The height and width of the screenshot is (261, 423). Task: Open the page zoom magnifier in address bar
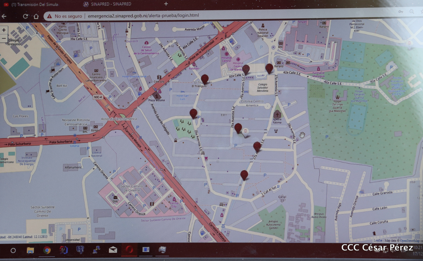tap(412, 12)
